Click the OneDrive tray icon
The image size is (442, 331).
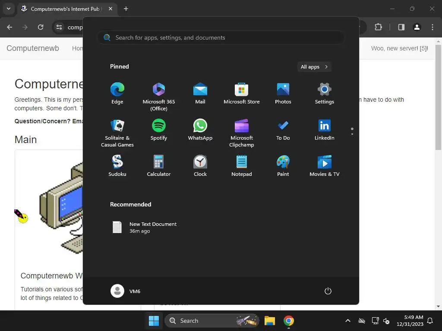pyautogui.click(x=362, y=321)
